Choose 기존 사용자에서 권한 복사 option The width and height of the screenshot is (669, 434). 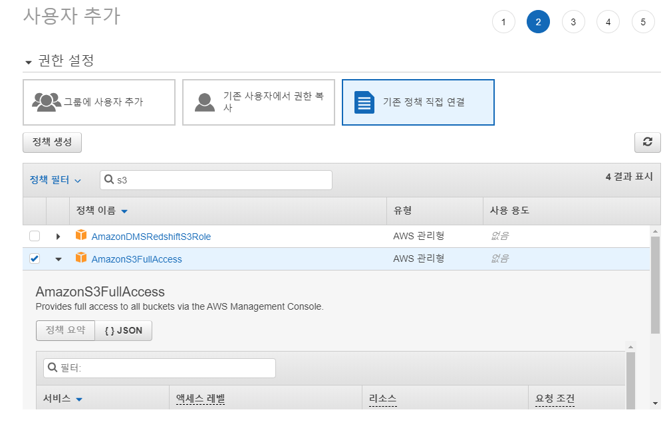(x=259, y=102)
